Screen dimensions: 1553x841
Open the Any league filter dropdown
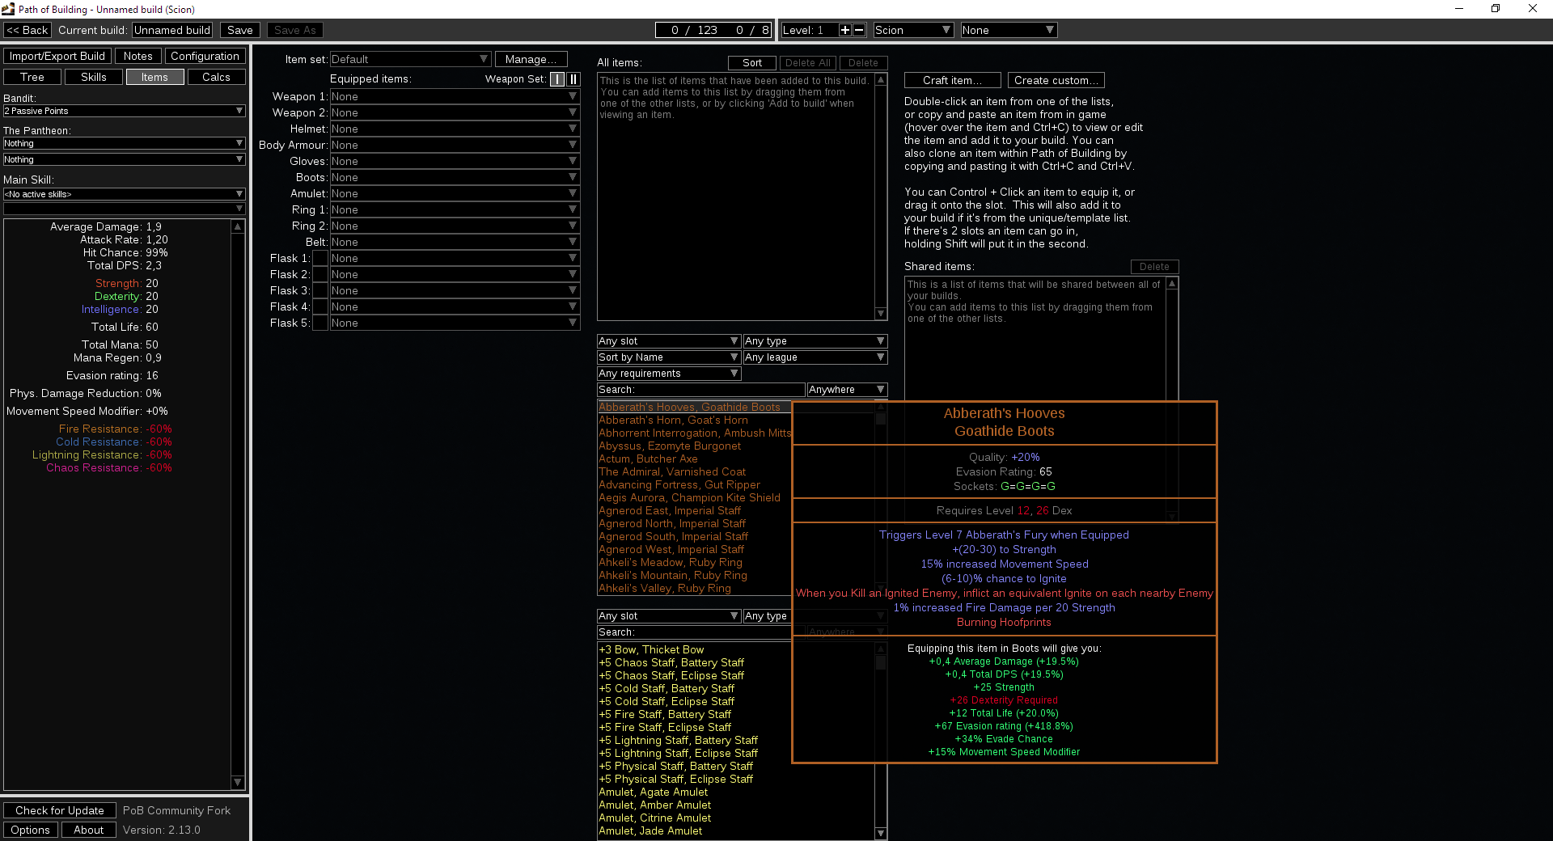[815, 357]
